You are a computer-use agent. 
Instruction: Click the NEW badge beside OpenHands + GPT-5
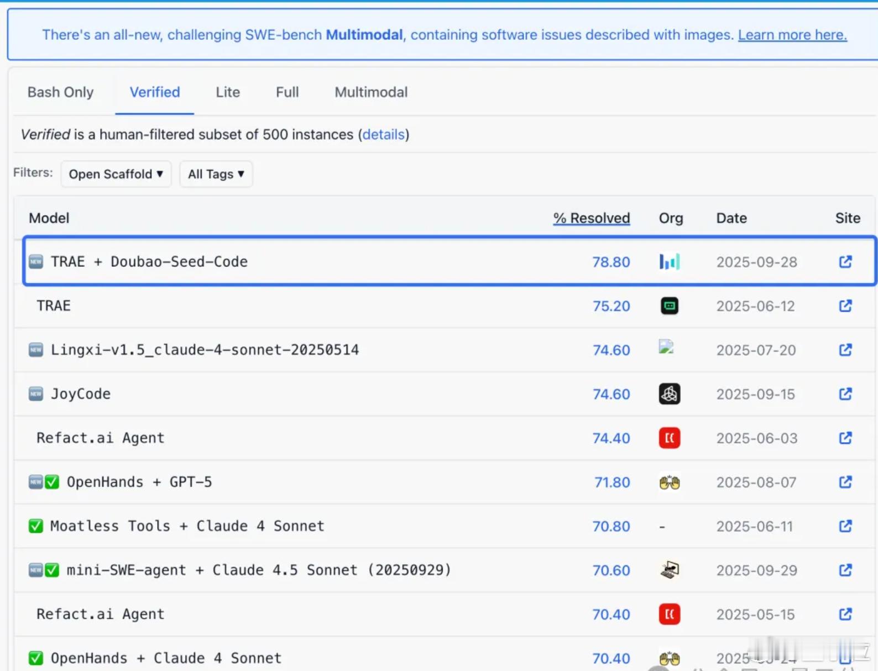click(36, 483)
